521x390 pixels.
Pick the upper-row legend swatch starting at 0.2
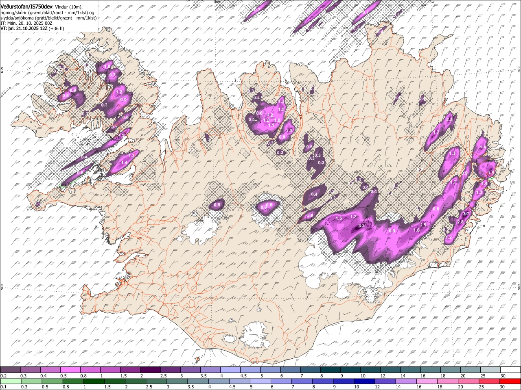pyautogui.click(x=11, y=370)
